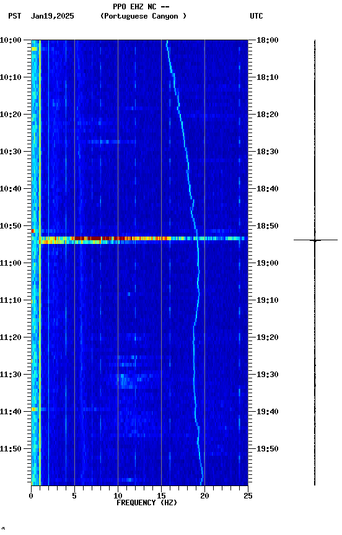
Task: Click the PST time label '11:40'
Action: (11, 412)
